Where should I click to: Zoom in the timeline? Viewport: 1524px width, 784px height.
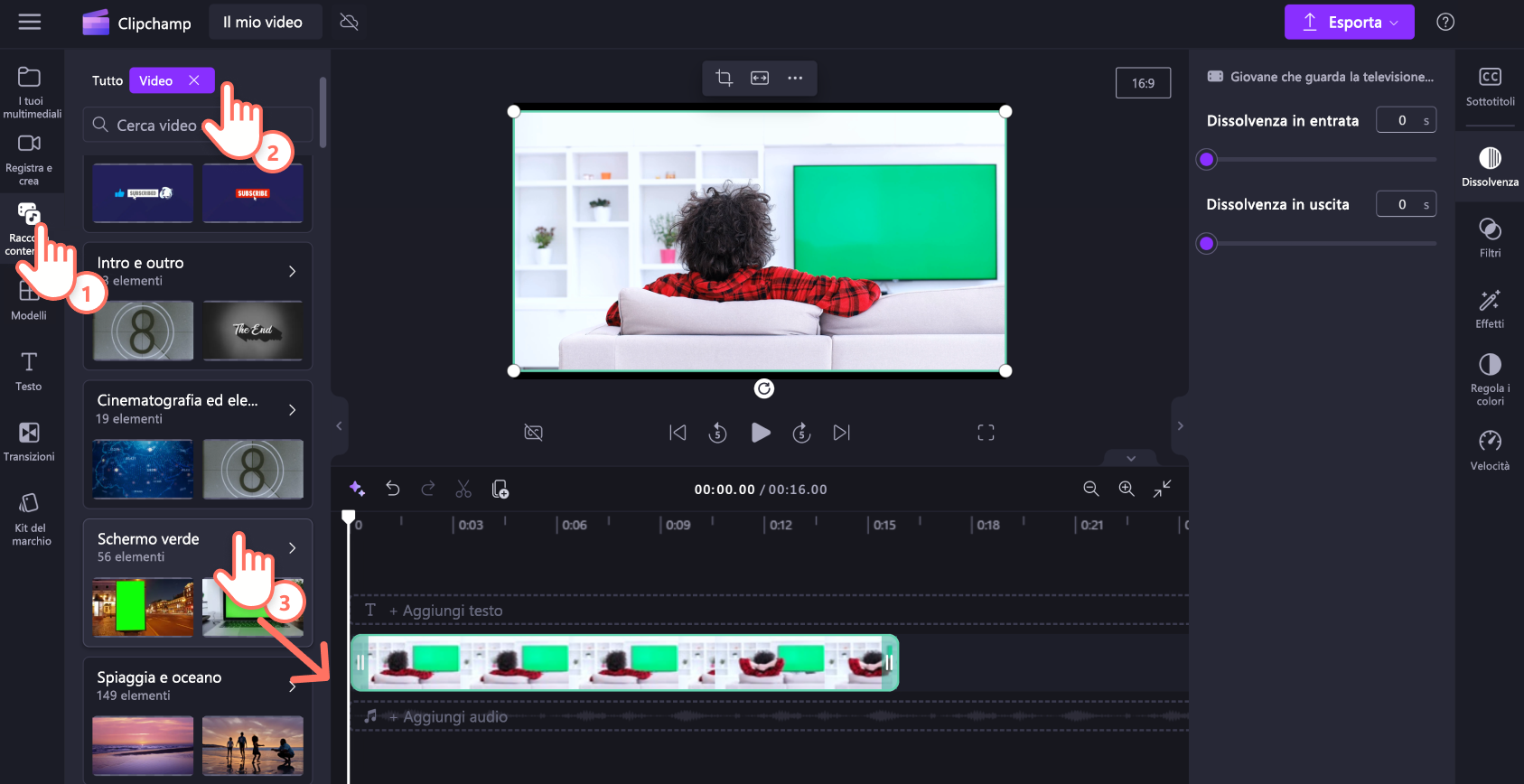tap(1127, 489)
